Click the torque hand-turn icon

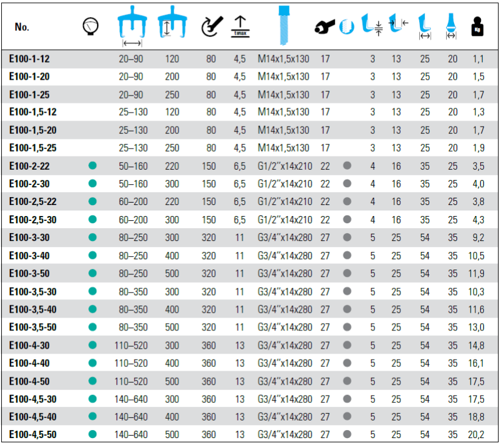click(211, 27)
